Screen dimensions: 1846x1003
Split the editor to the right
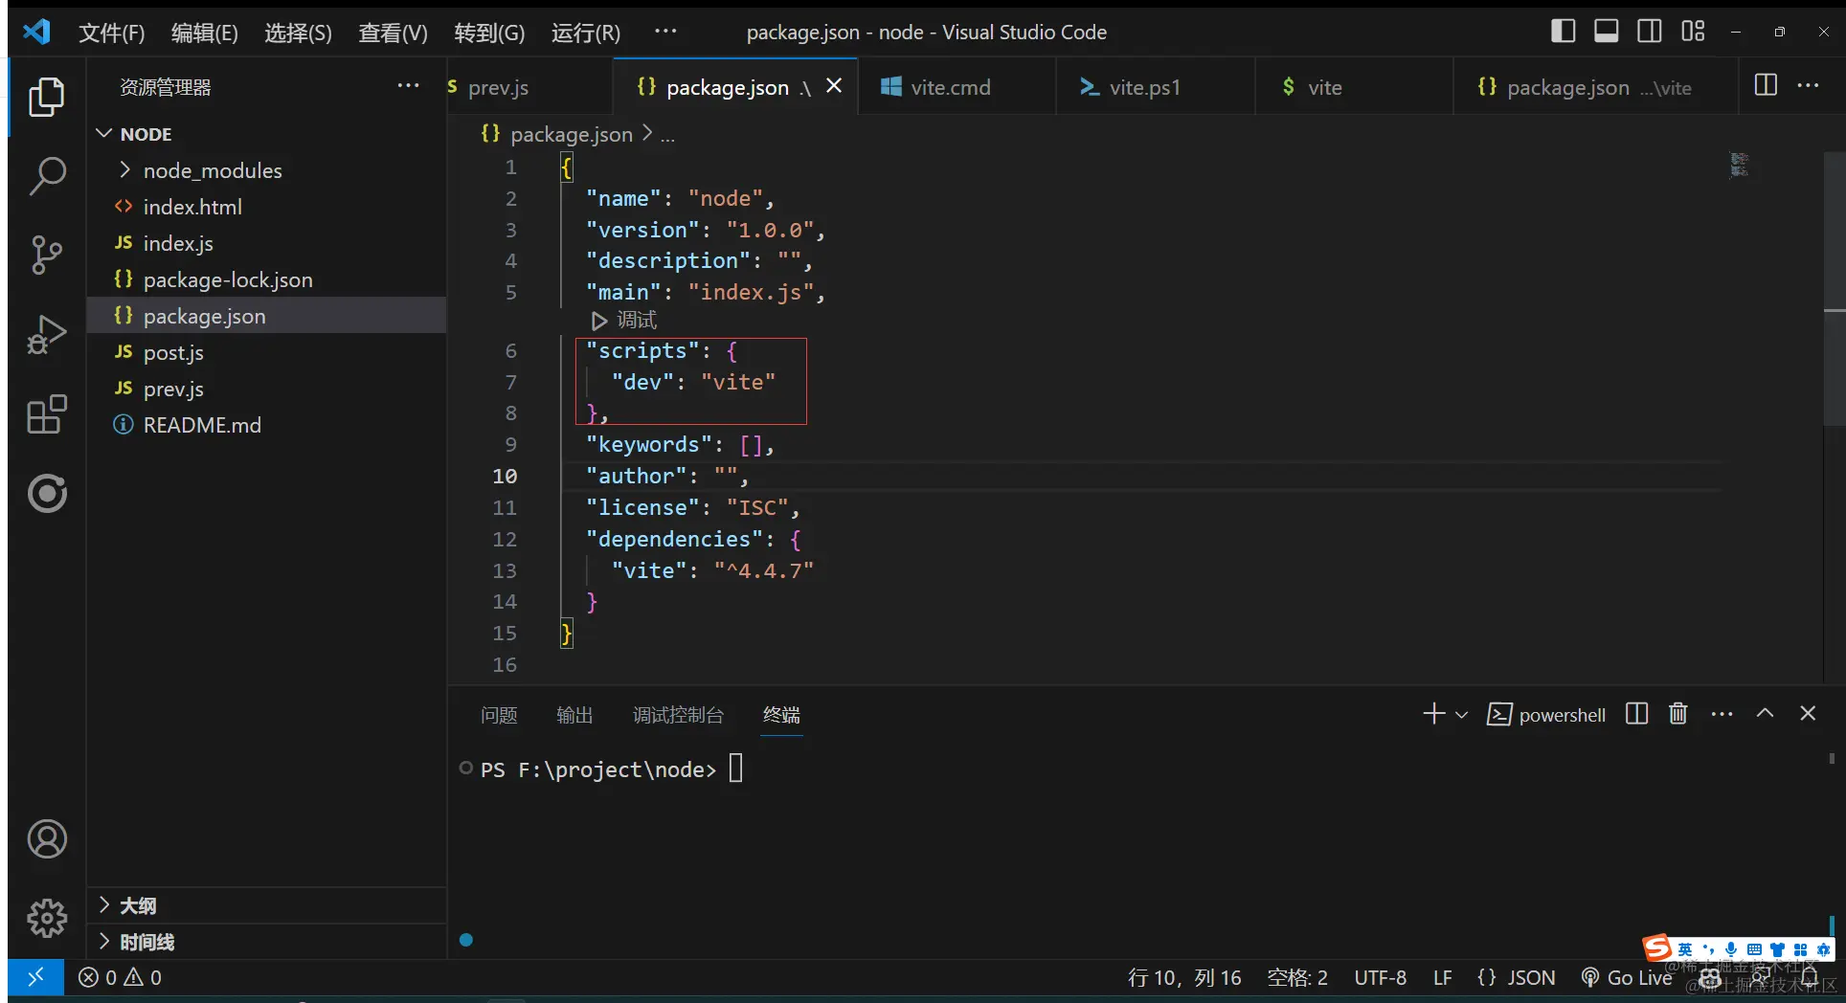pyautogui.click(x=1766, y=85)
